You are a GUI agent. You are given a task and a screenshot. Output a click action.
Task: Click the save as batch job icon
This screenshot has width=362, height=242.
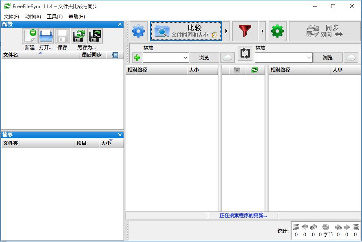[95, 36]
